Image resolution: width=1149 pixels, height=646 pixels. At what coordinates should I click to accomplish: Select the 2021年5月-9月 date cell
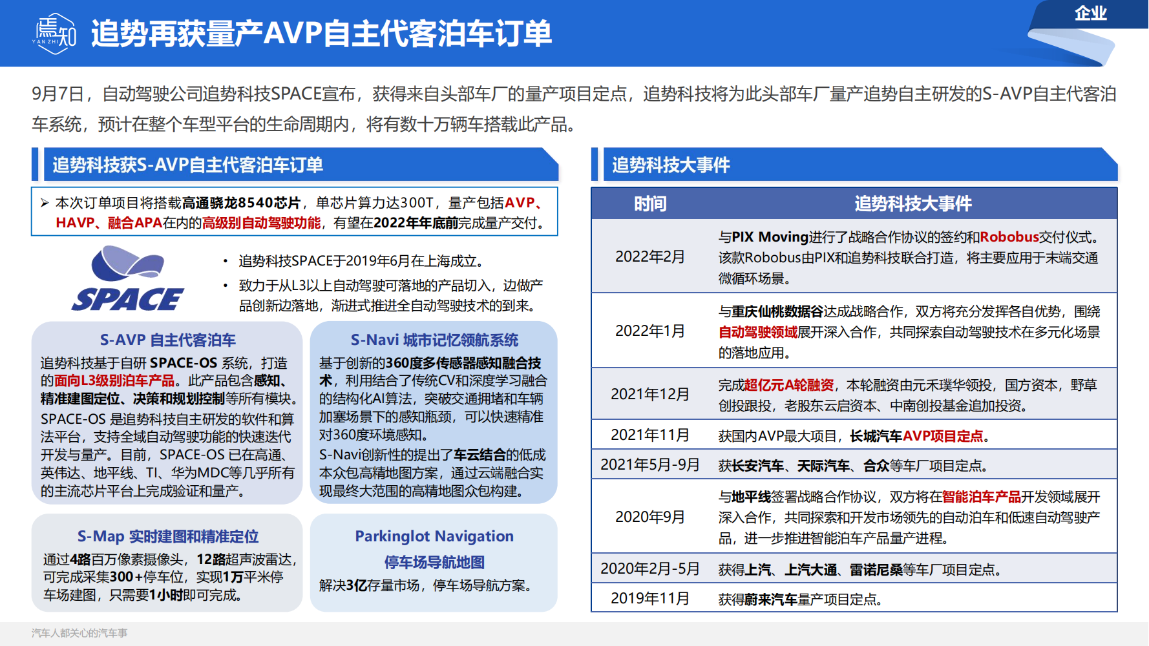[x=650, y=465]
